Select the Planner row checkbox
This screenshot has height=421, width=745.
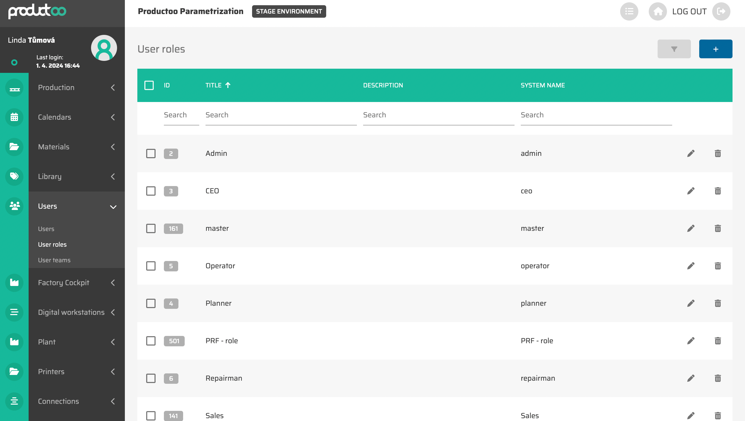[151, 303]
